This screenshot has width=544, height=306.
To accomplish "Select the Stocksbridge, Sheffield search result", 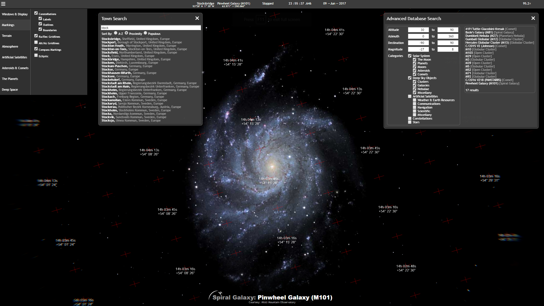I will 135,39.
